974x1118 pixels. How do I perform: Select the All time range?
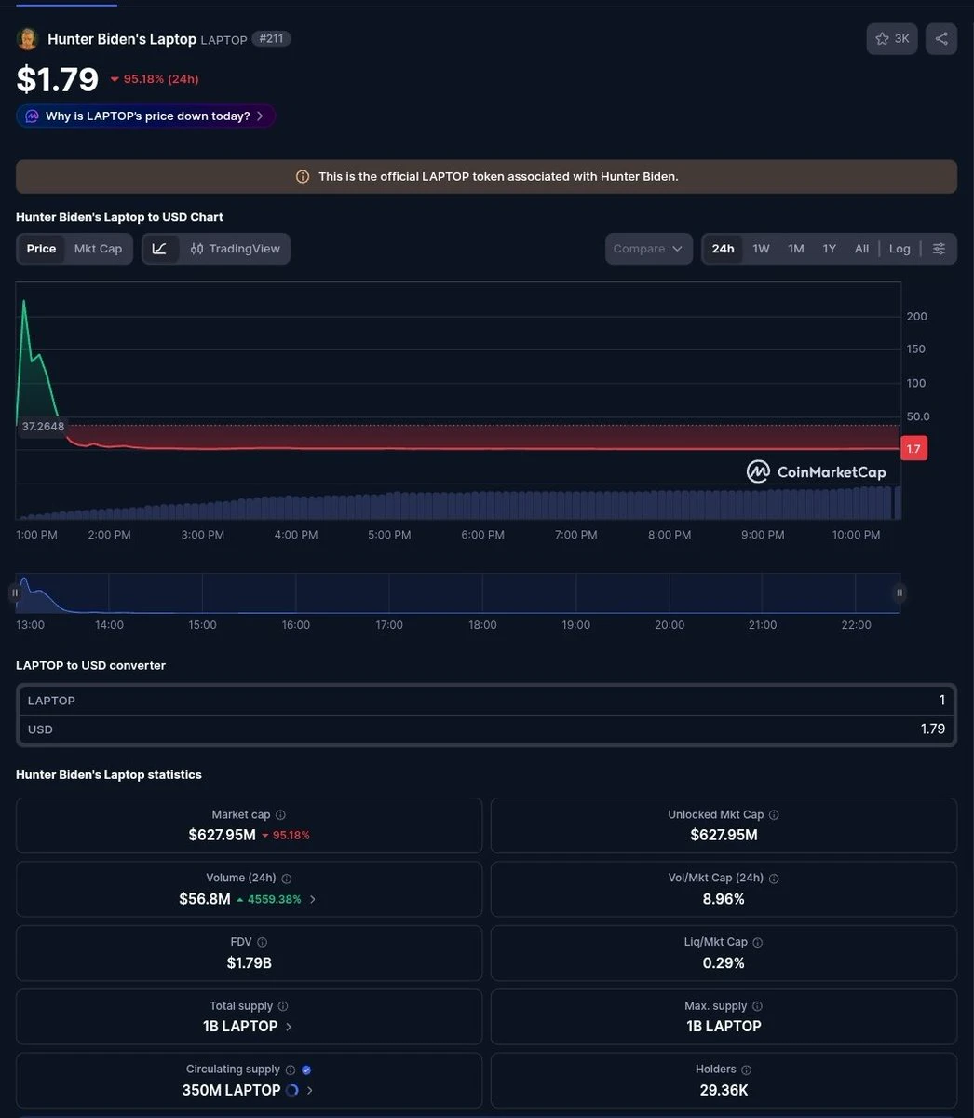pyautogui.click(x=861, y=249)
